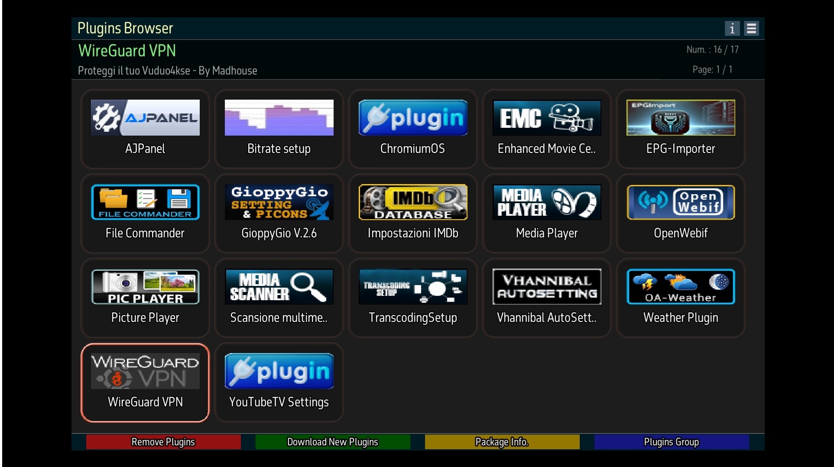
Task: Click the blue Plugins Group button
Action: click(672, 442)
